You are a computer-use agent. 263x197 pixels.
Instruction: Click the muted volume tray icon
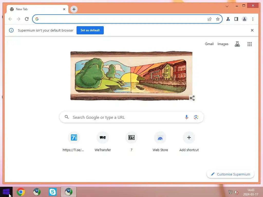(237, 192)
